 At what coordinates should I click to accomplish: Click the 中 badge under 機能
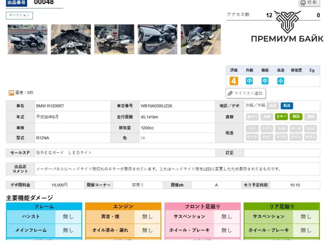coord(265,81)
